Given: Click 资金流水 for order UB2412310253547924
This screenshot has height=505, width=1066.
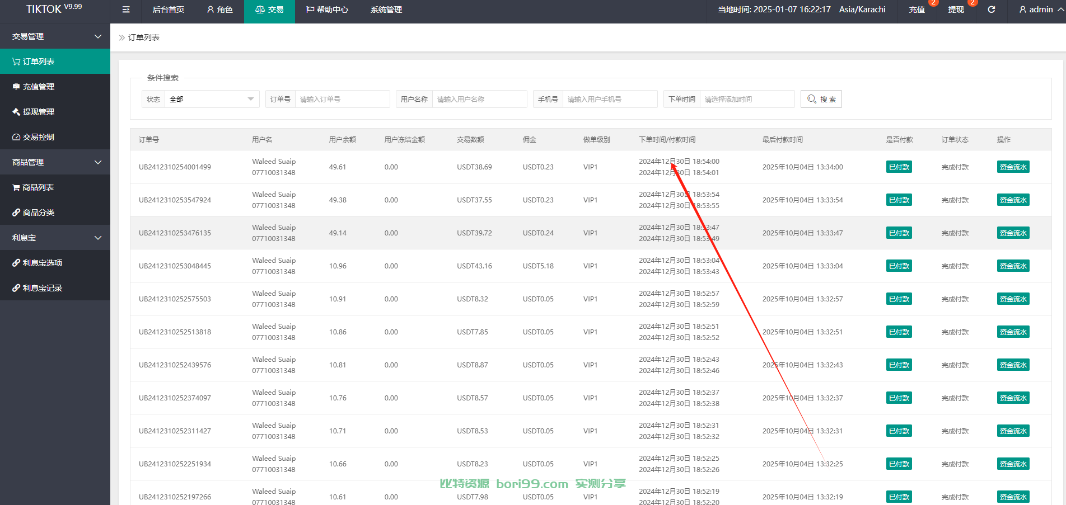Looking at the screenshot, I should 1013,200.
